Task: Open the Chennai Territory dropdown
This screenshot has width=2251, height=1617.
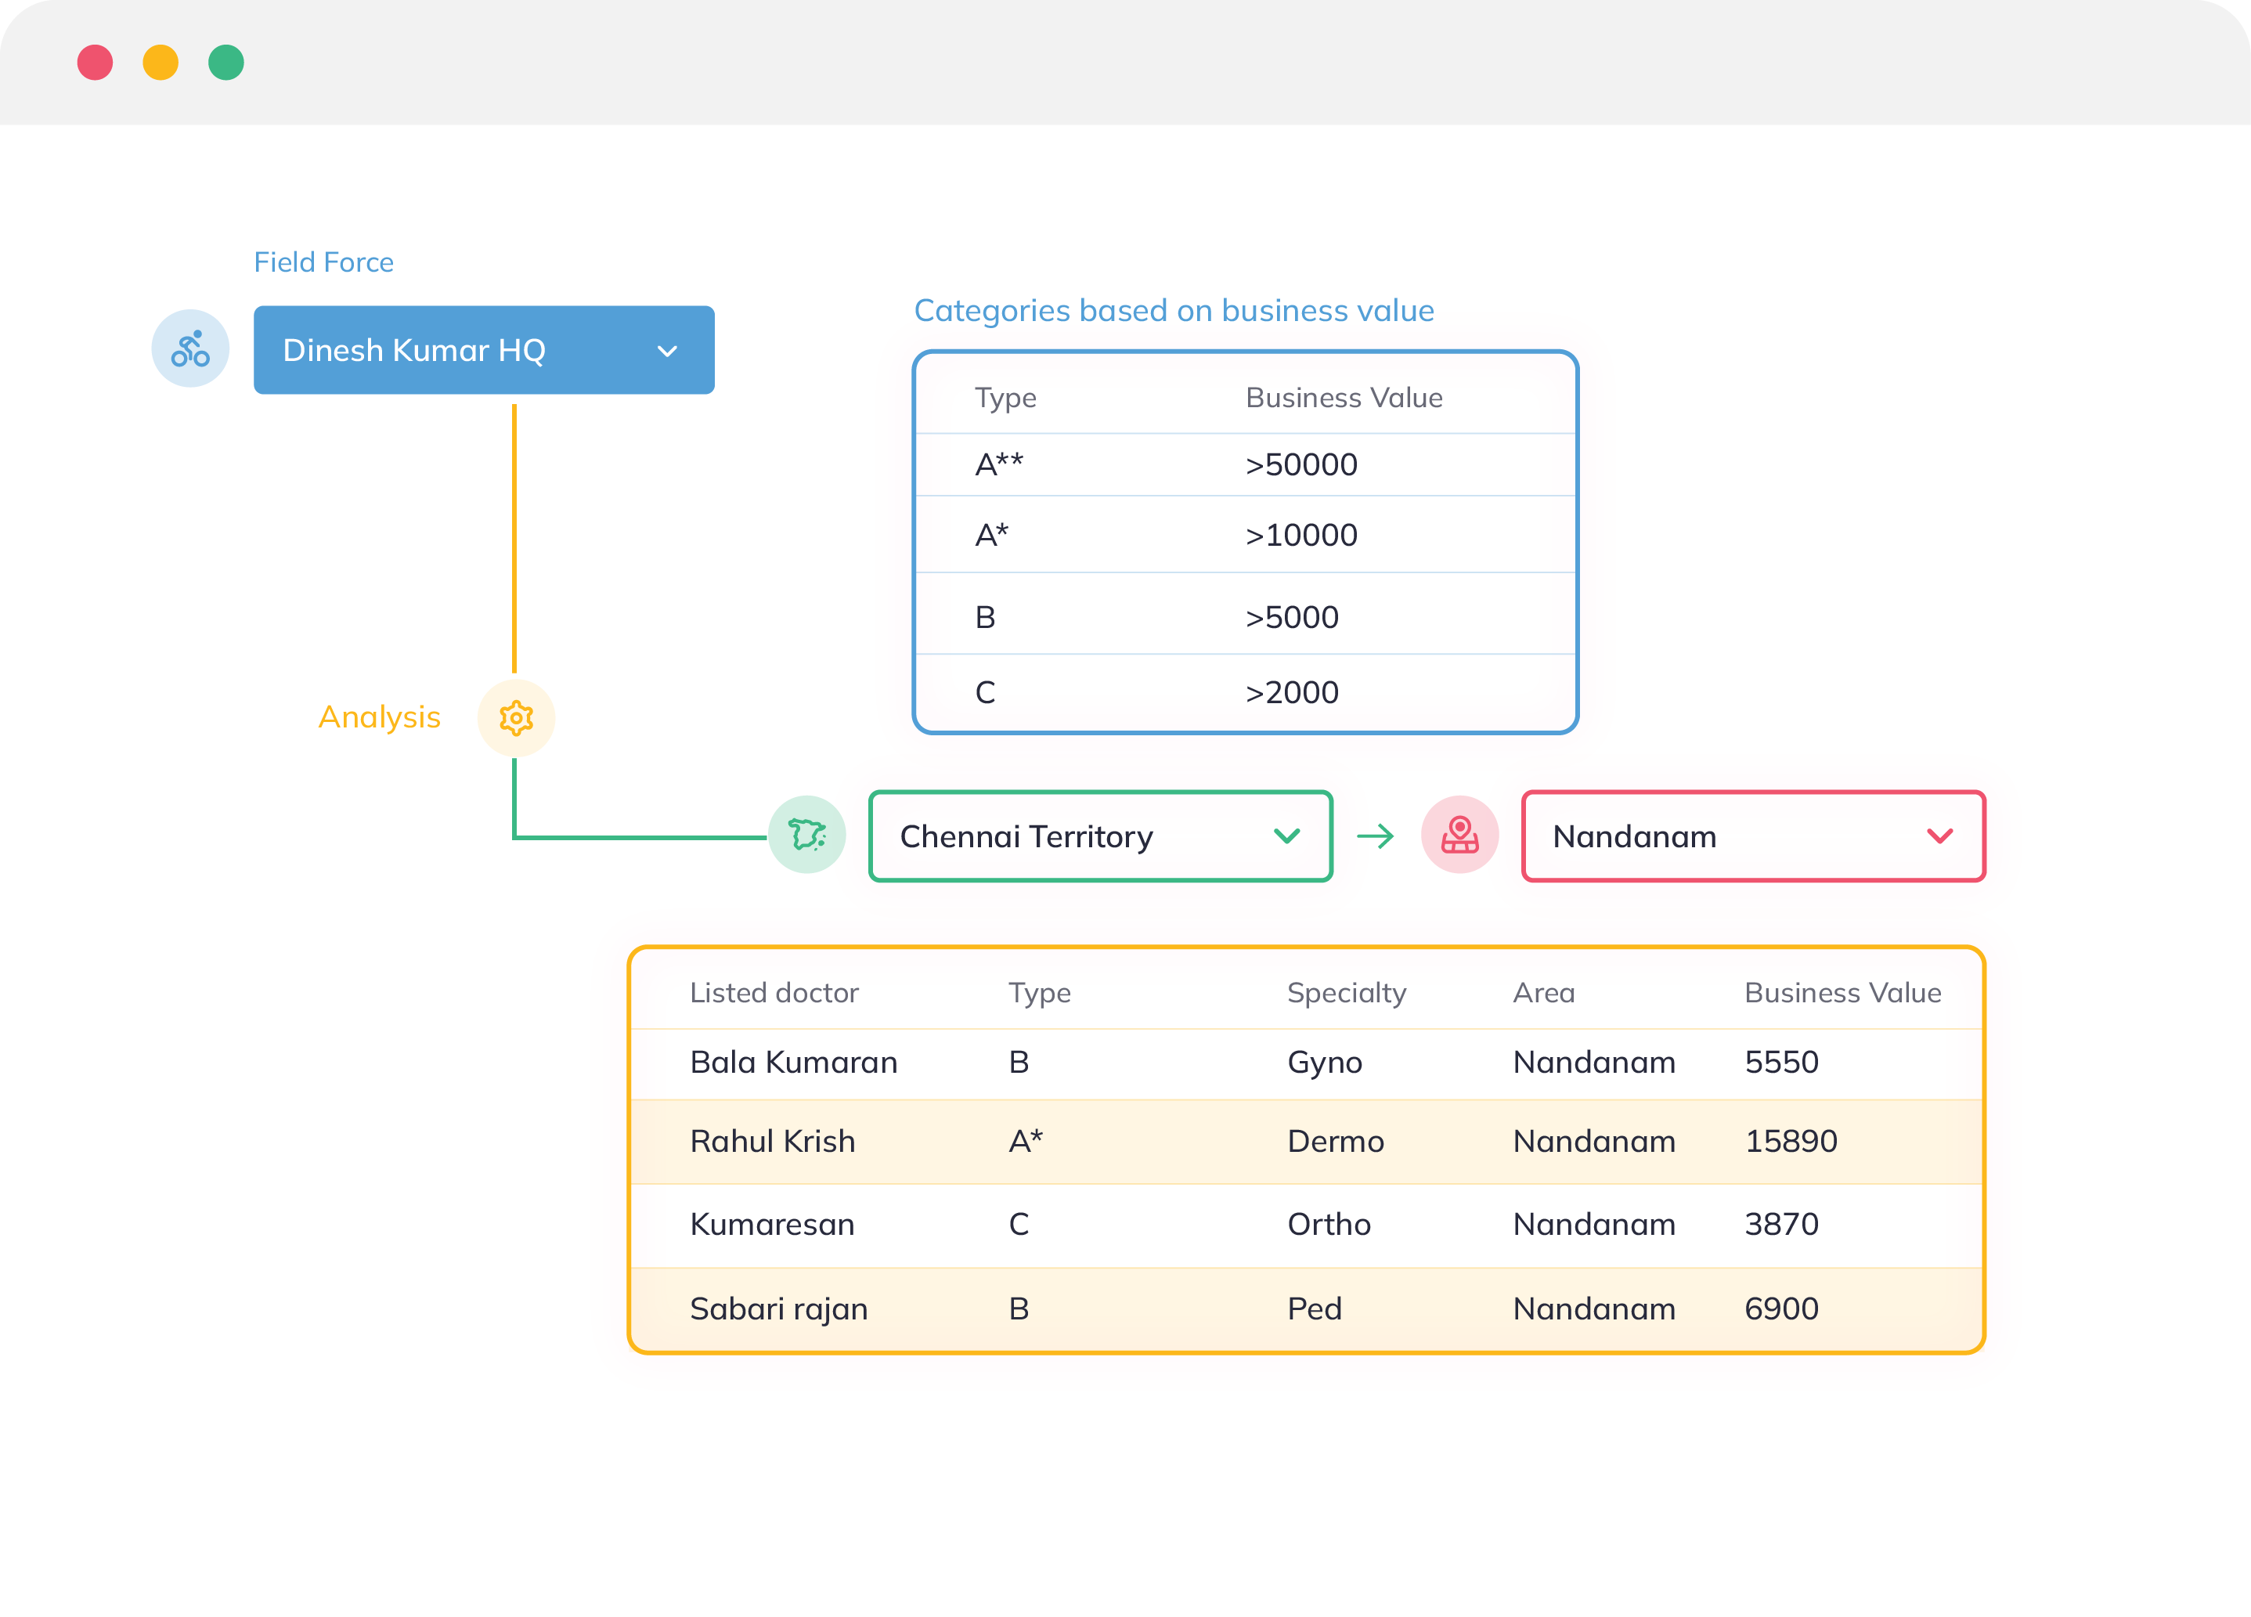Action: point(1101,836)
